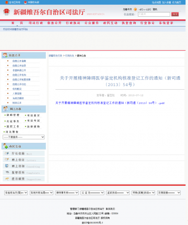Open 信息公开 navigation menu item

[x=54, y=23]
